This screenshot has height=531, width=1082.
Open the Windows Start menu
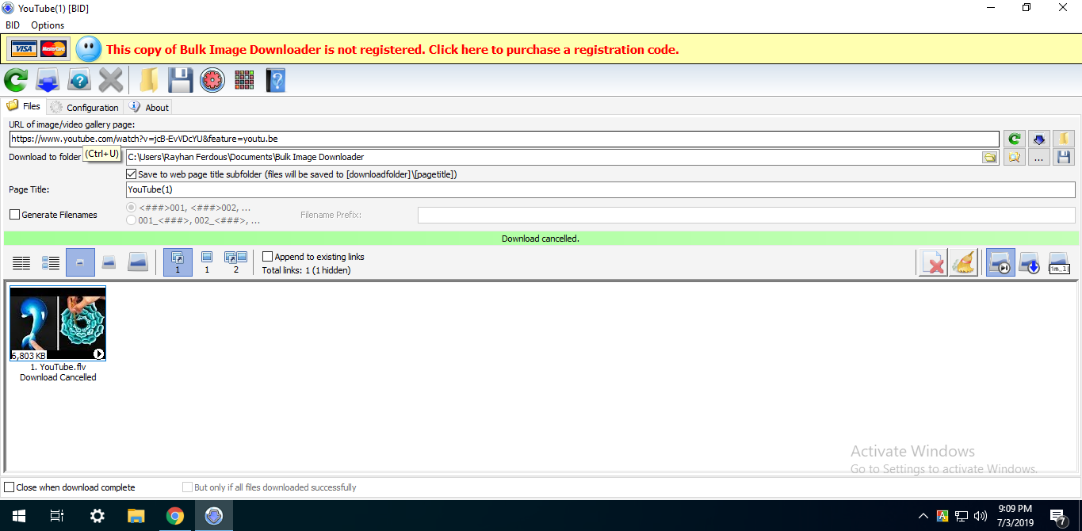18,516
